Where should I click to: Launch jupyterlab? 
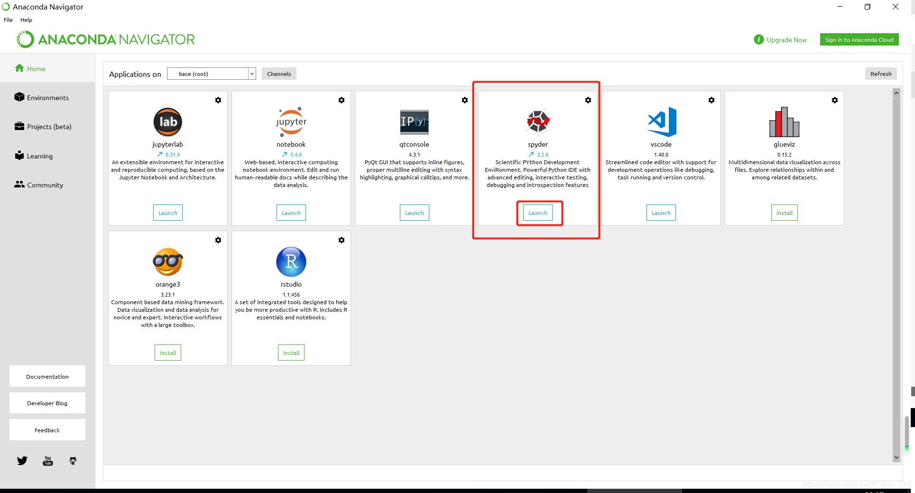coord(168,213)
